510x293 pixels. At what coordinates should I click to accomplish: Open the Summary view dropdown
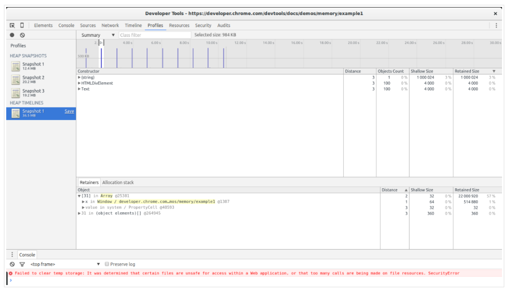[x=98, y=35]
